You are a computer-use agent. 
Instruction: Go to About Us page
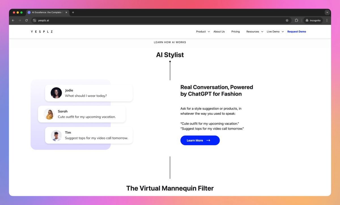tap(219, 32)
